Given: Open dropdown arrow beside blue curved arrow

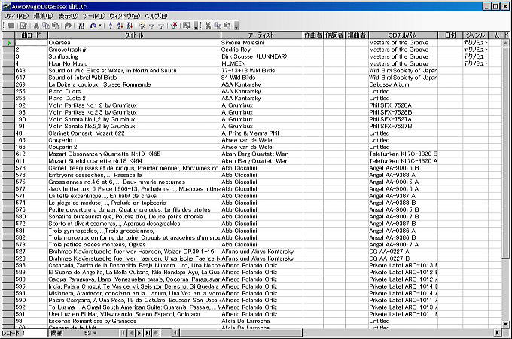Looking at the screenshot, I should point(100,26).
